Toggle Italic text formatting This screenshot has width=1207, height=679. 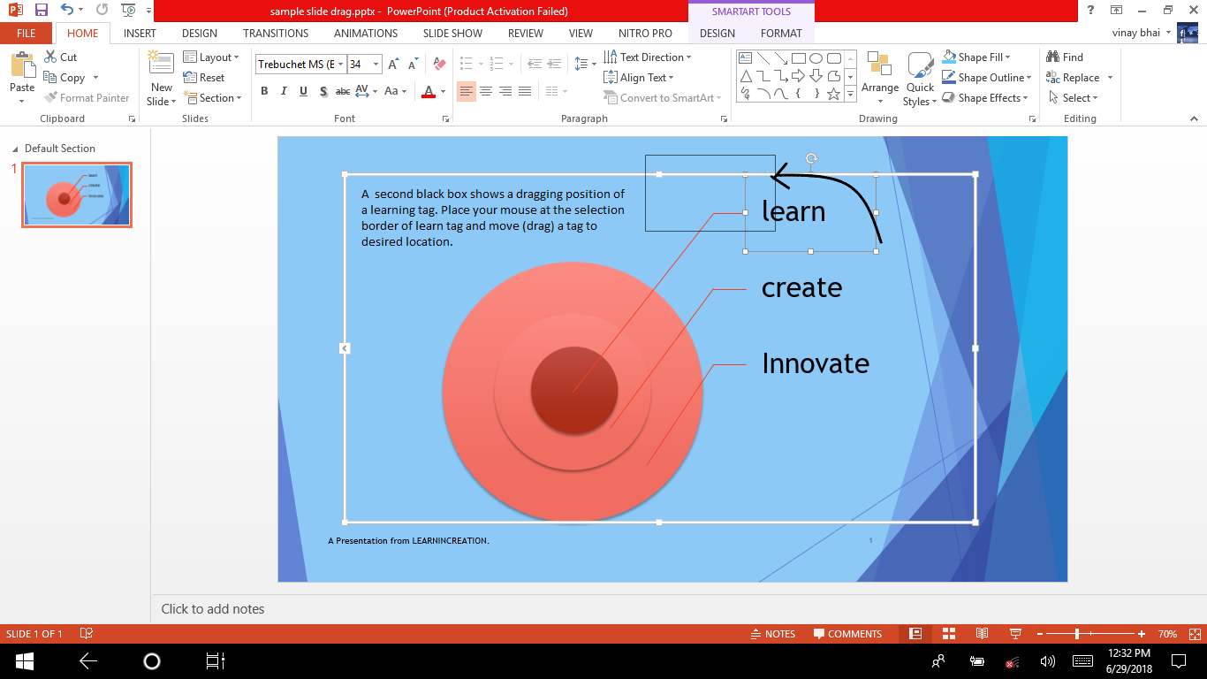[x=284, y=91]
